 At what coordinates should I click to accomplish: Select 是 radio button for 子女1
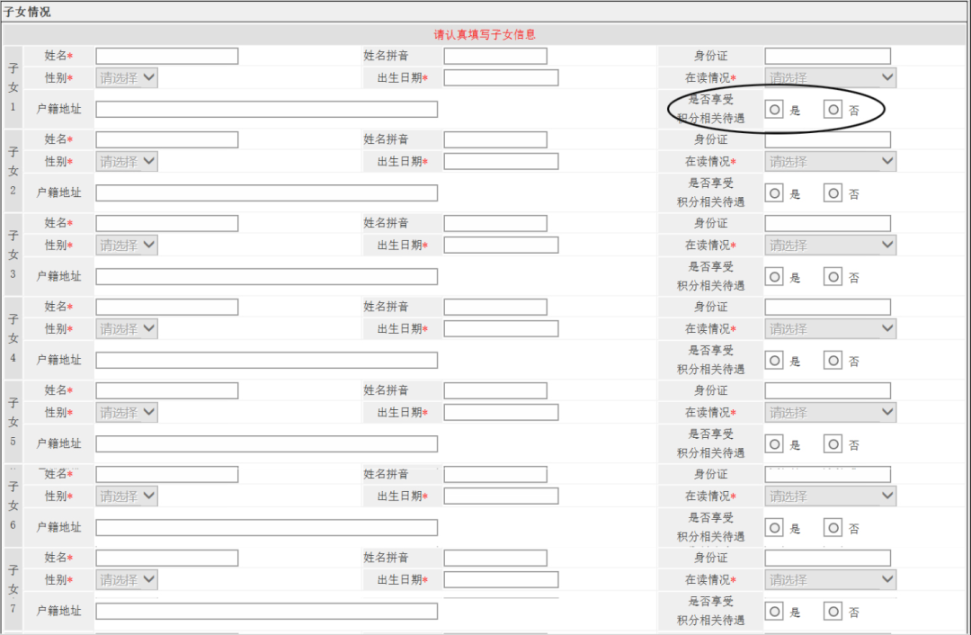tap(774, 110)
